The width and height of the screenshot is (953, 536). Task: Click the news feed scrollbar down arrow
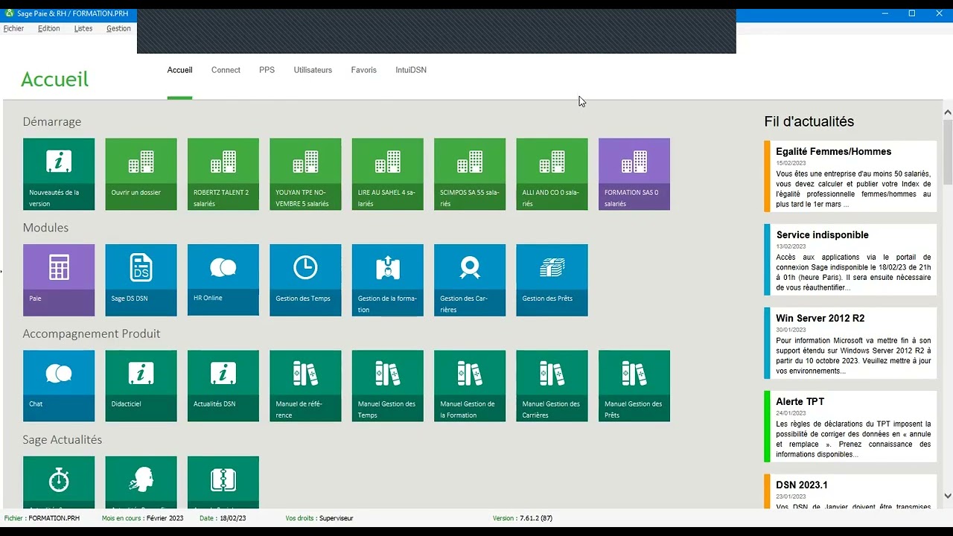[x=948, y=496]
